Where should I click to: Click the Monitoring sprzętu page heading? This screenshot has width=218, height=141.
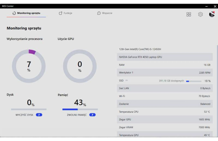24,28
